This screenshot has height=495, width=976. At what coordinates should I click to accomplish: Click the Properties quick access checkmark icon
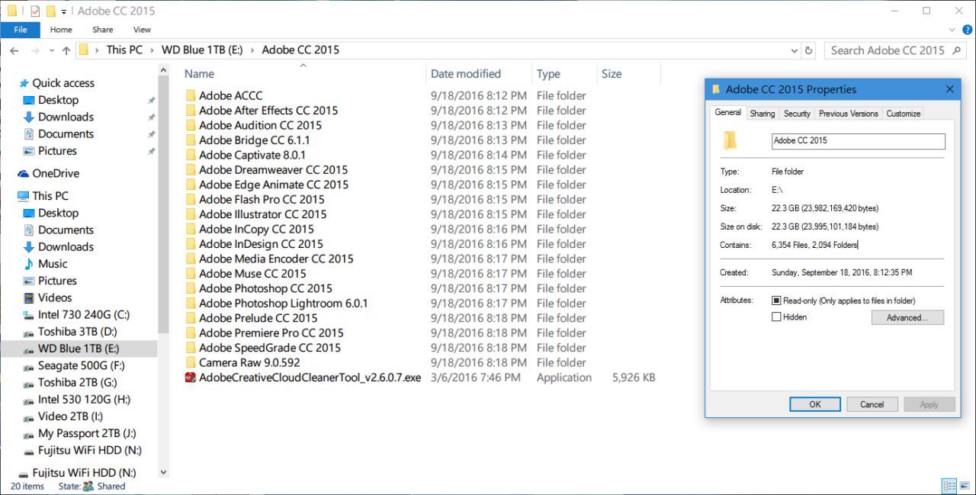pyautogui.click(x=34, y=11)
